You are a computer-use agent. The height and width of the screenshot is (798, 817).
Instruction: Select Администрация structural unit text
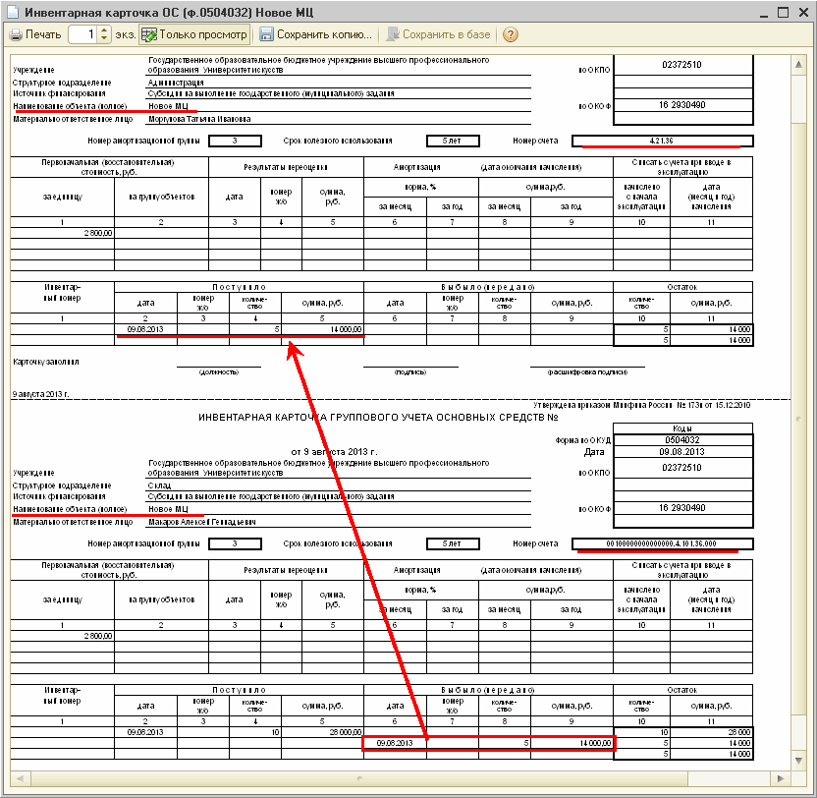click(x=176, y=83)
